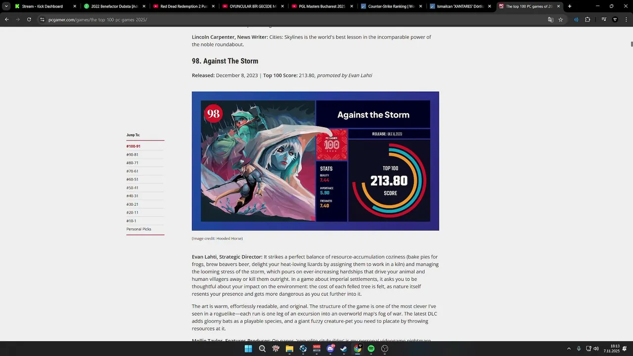Click the Chrome taskbar icon
Viewport: 633px width, 356px height.
358,349
